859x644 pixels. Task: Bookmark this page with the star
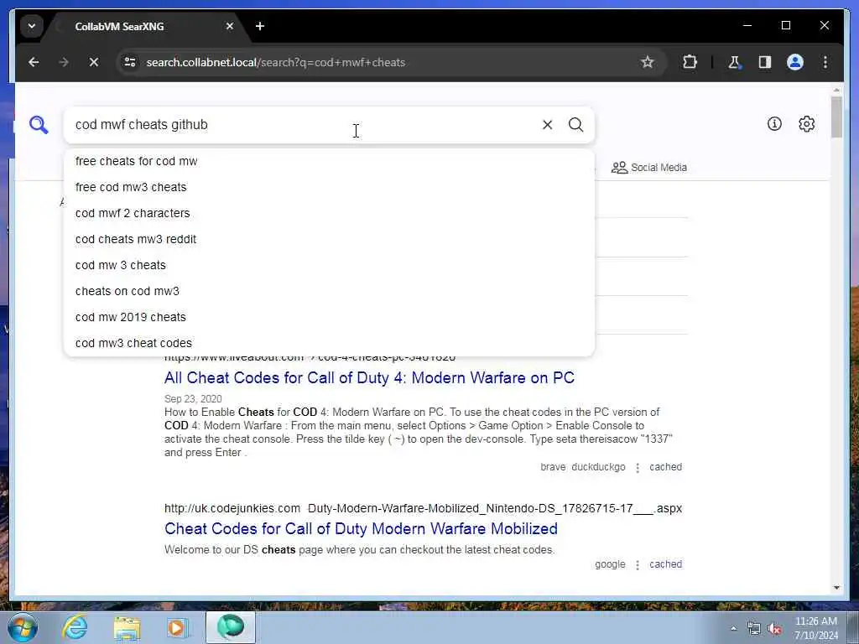click(647, 62)
